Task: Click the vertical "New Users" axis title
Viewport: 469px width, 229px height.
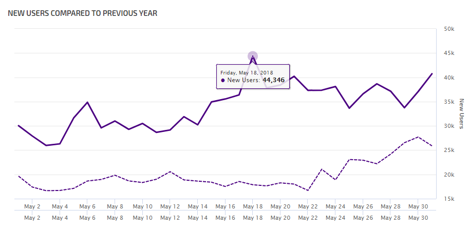Action: (x=461, y=114)
